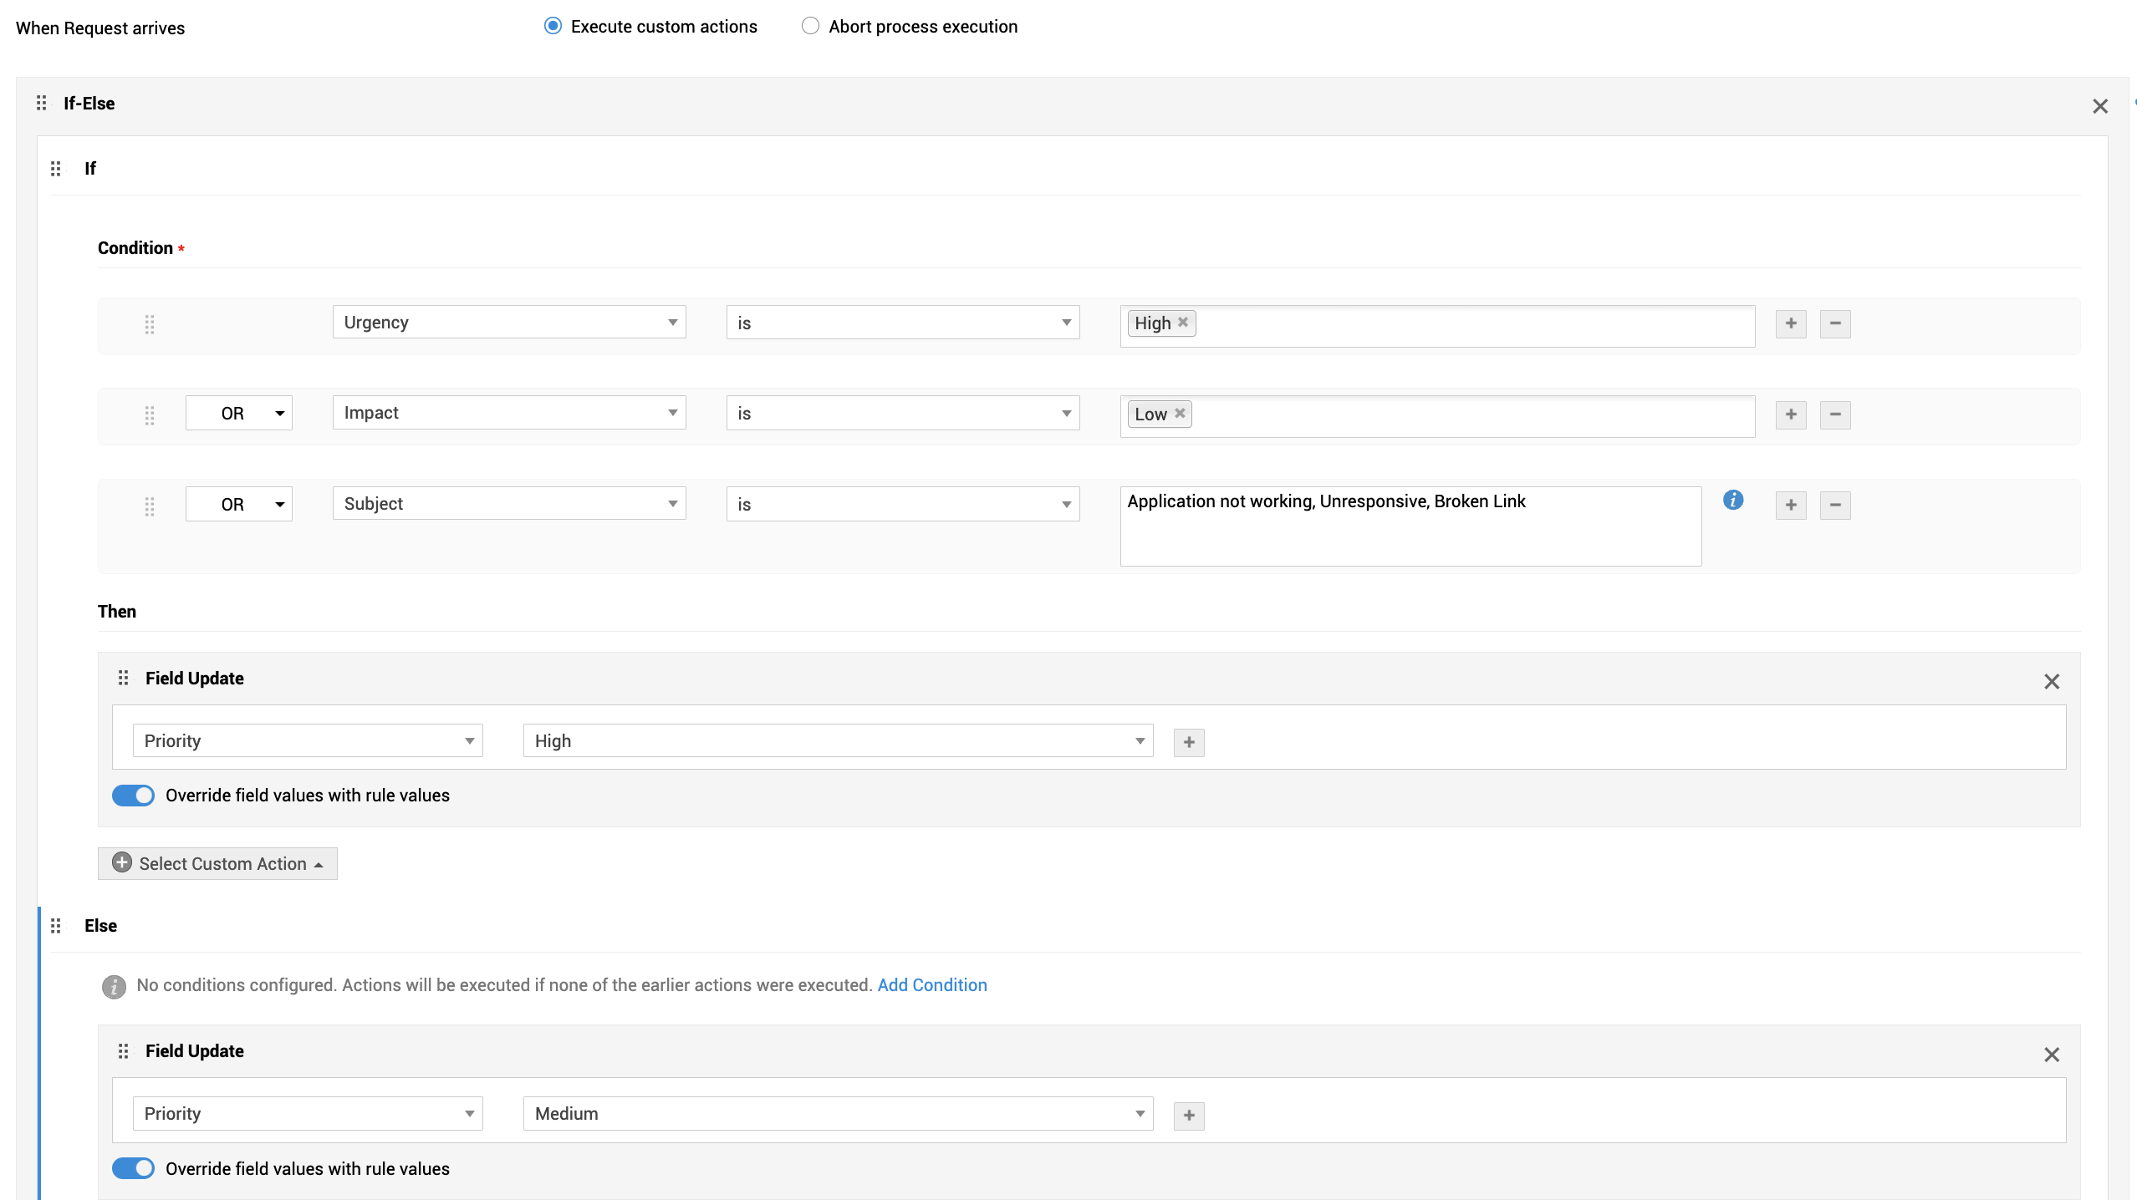Expand the Medium priority value dropdown
This screenshot has width=2137, height=1200.
tap(838, 1113)
